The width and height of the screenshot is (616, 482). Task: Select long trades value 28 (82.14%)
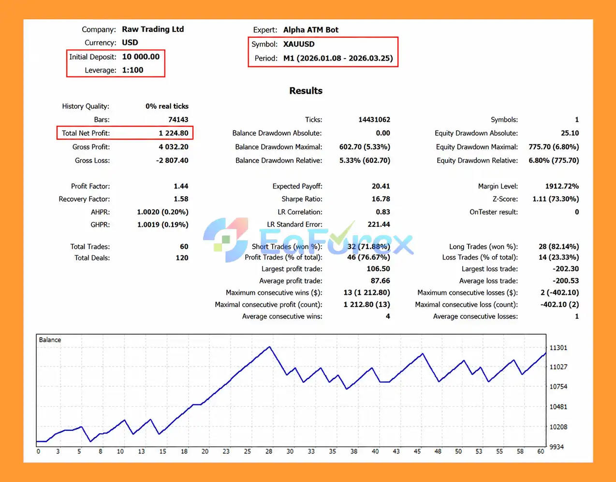click(x=558, y=247)
